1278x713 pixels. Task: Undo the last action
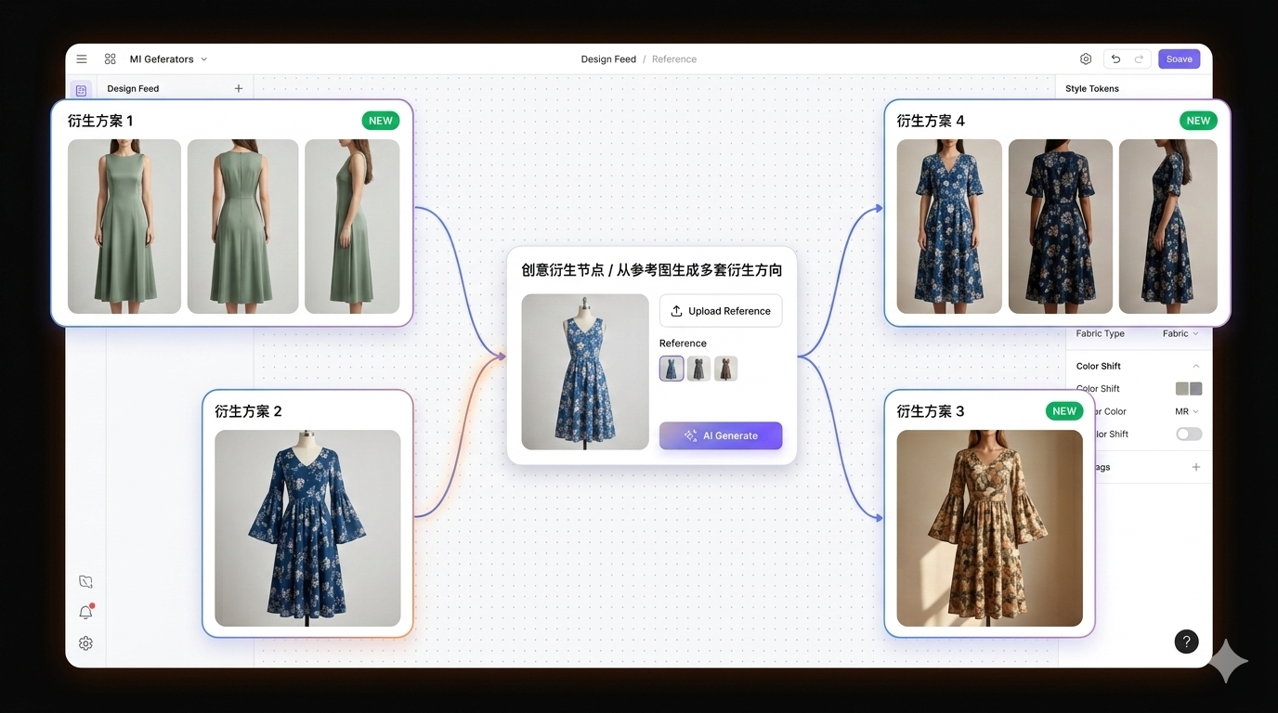click(x=1115, y=58)
